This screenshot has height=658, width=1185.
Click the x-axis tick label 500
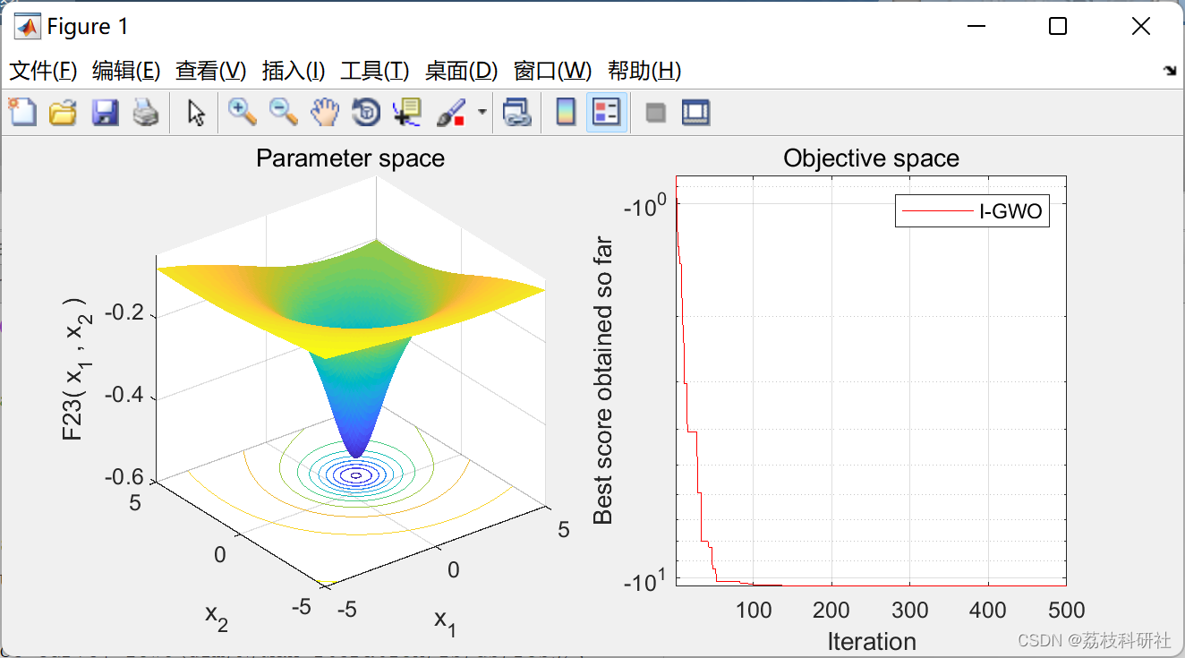coord(1066,611)
